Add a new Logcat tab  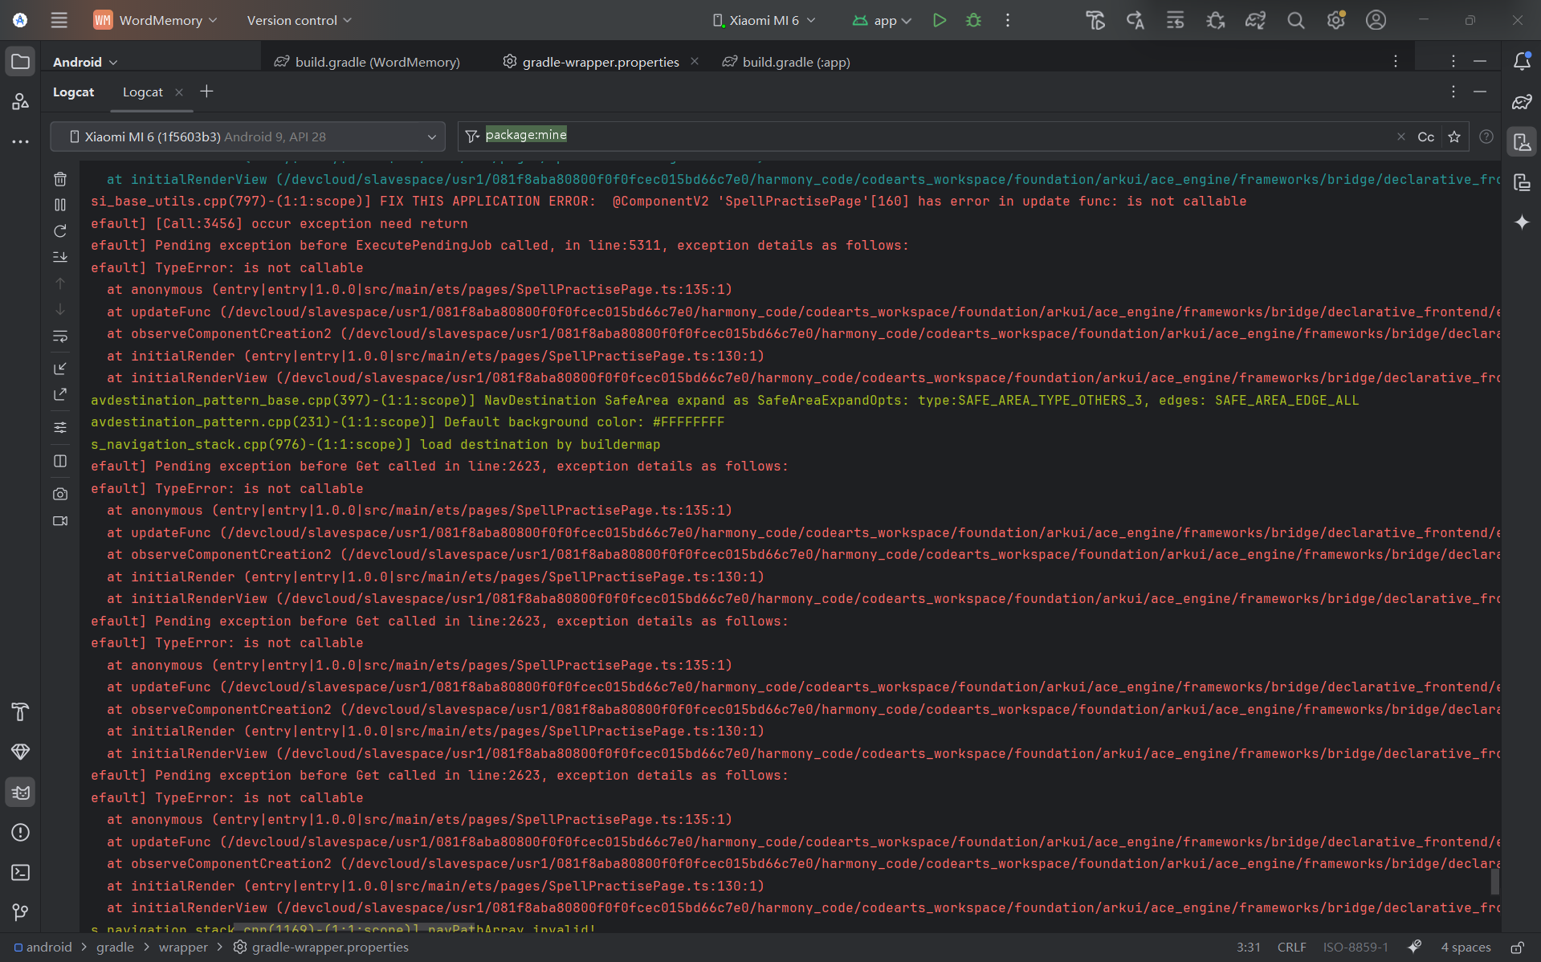pyautogui.click(x=206, y=92)
